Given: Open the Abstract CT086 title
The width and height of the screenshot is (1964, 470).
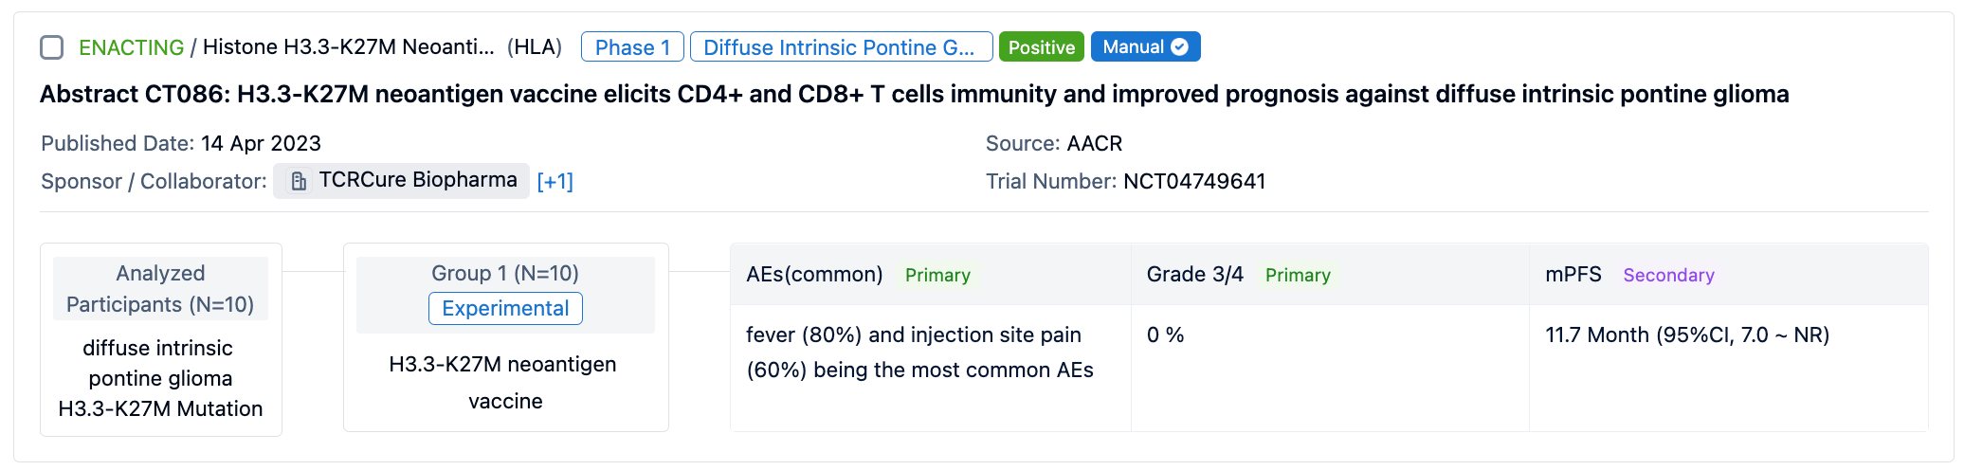Looking at the screenshot, I should click(914, 95).
